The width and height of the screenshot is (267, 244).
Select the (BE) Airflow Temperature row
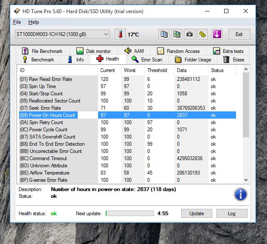(126, 173)
